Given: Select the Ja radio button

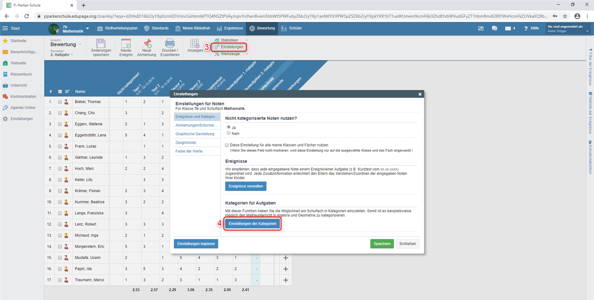Looking at the screenshot, I should [229, 127].
